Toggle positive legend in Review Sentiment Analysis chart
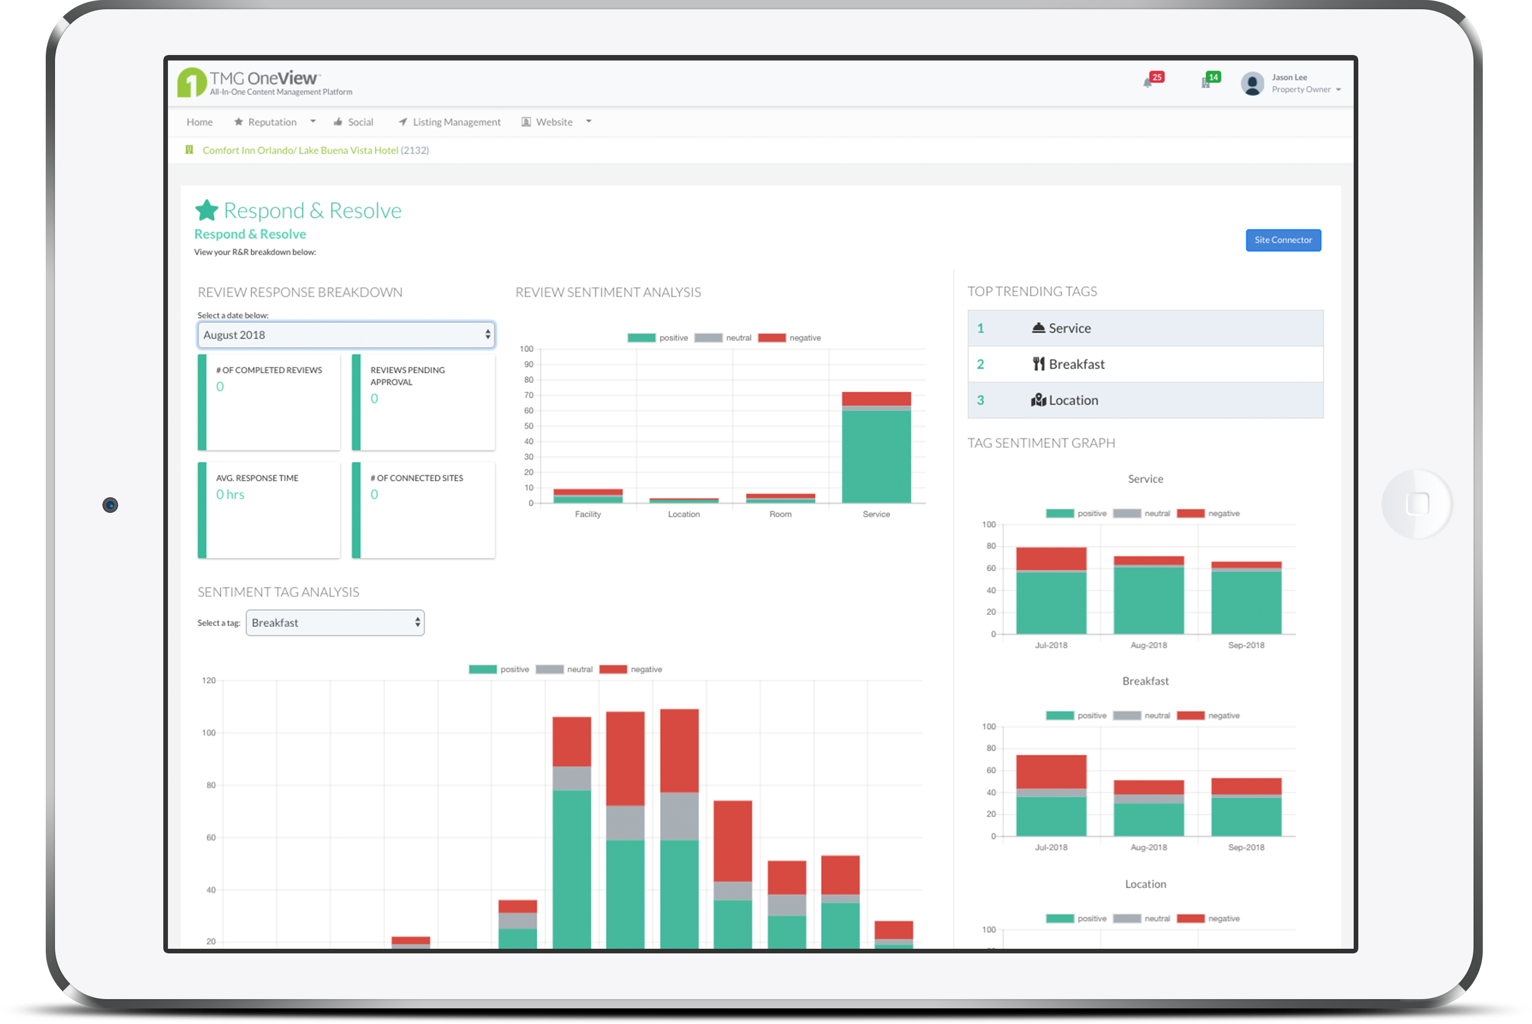The height and width of the screenshot is (1024, 1532). [x=658, y=337]
